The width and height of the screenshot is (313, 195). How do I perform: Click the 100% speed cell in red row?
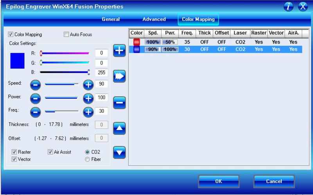[153, 42]
